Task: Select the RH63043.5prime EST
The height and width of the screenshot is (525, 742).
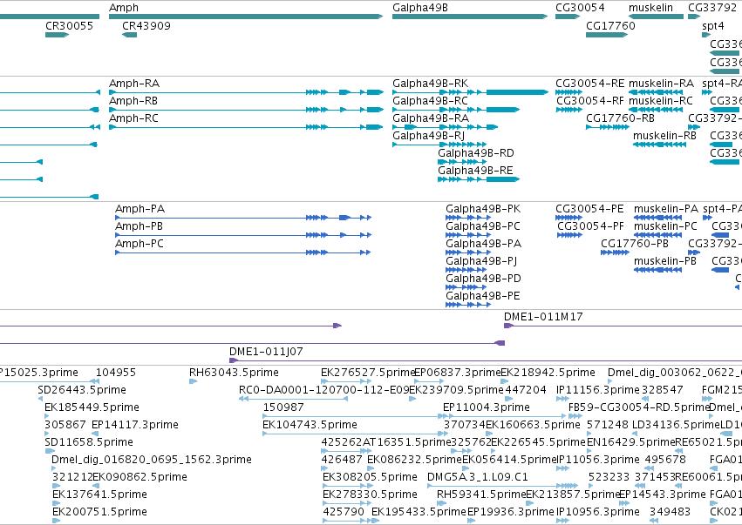Action: (x=193, y=381)
